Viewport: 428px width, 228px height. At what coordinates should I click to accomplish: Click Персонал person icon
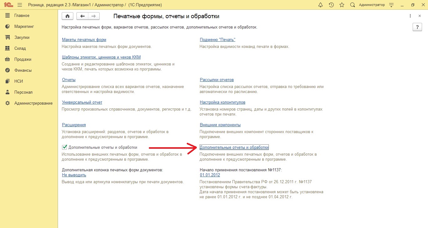pos(8,92)
